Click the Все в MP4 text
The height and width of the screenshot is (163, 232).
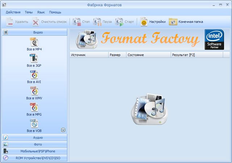(x=34, y=49)
